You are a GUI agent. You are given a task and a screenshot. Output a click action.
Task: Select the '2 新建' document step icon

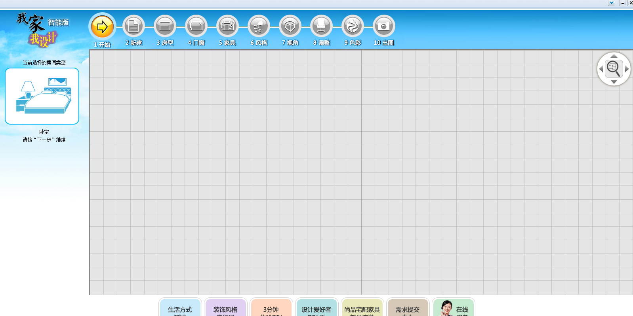click(x=133, y=26)
